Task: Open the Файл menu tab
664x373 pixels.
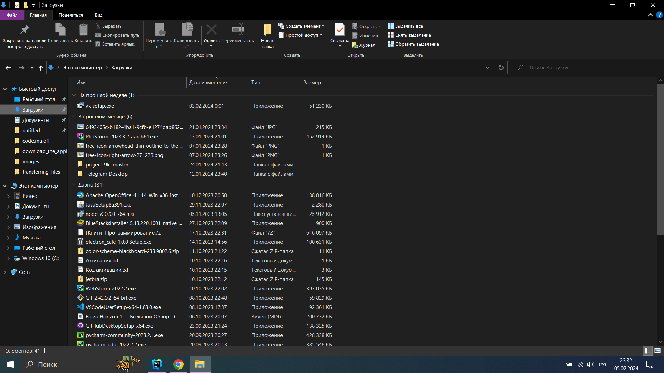Action: [x=12, y=15]
